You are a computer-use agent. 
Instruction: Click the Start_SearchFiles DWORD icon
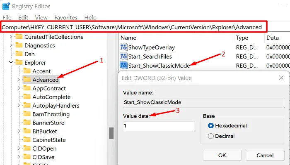(124, 57)
